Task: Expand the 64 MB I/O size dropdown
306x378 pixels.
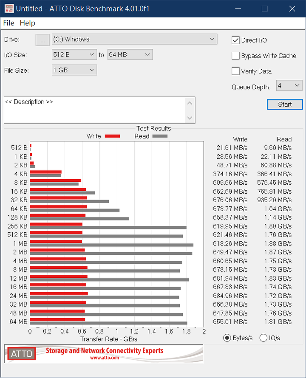Action: [x=130, y=55]
